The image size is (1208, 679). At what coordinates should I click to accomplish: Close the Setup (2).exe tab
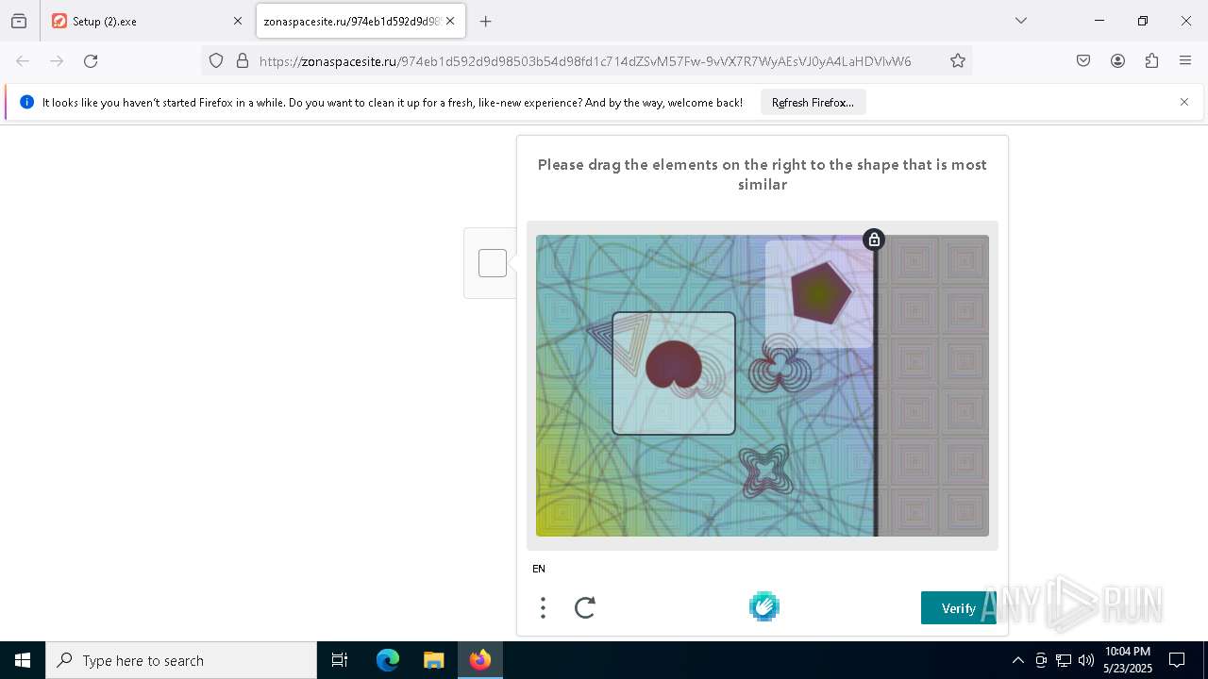[x=238, y=21]
